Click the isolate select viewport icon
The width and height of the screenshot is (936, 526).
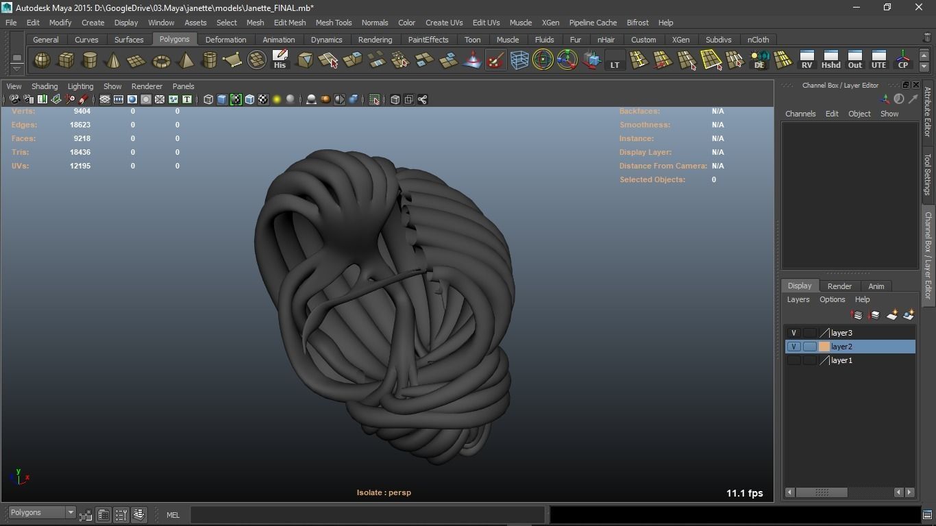(374, 100)
